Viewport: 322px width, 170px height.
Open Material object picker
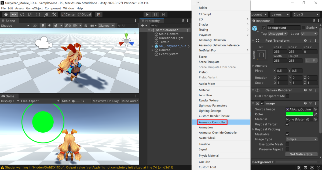[315, 119]
